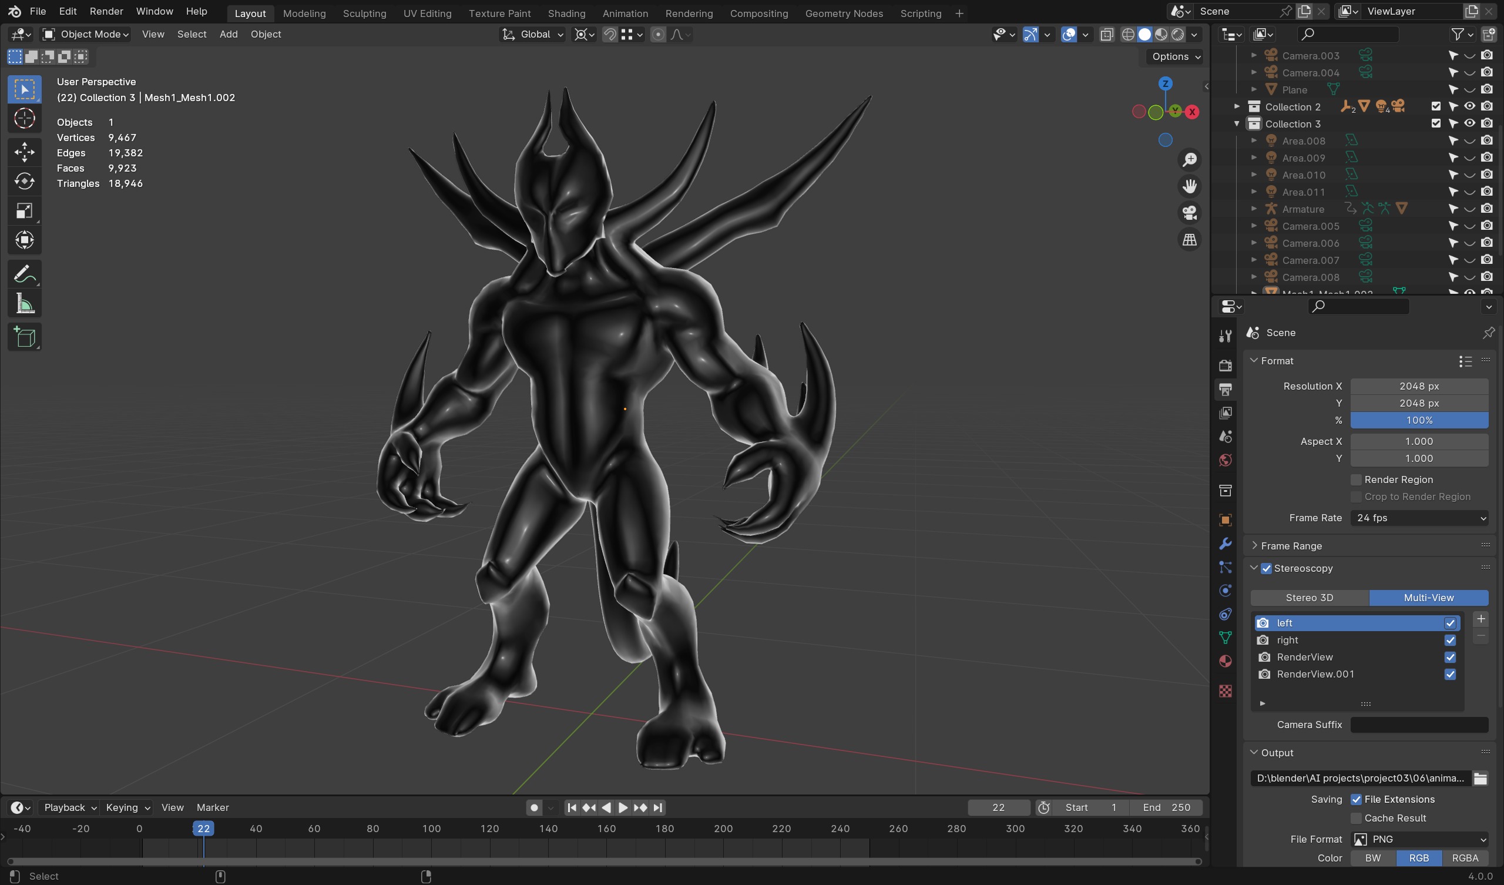Click the outliner filter funnel icon
Viewport: 1504px width, 885px height.
coord(1458,35)
